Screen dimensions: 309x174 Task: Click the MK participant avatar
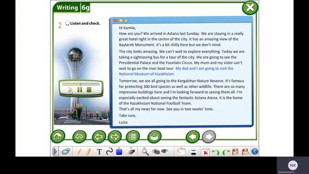tap(293, 165)
